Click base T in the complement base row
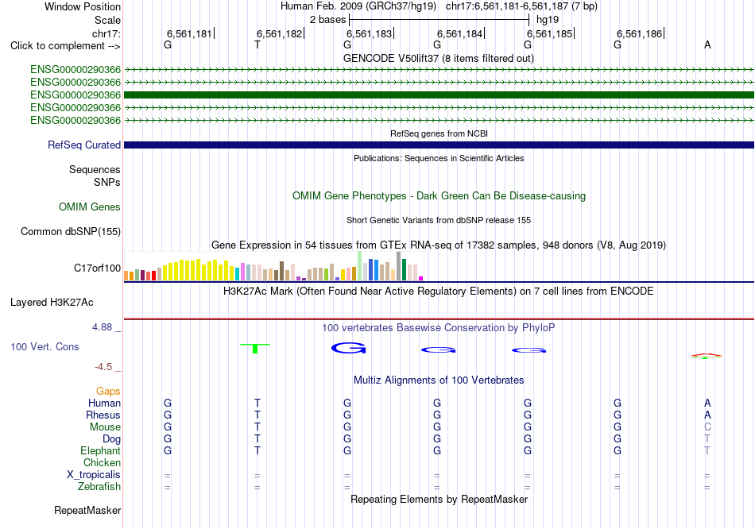The height and width of the screenshot is (529, 755). coord(257,45)
